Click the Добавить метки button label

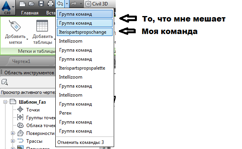[15, 39]
